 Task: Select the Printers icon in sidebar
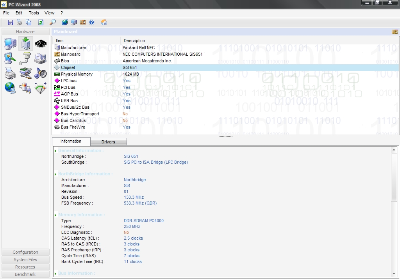pos(10,73)
